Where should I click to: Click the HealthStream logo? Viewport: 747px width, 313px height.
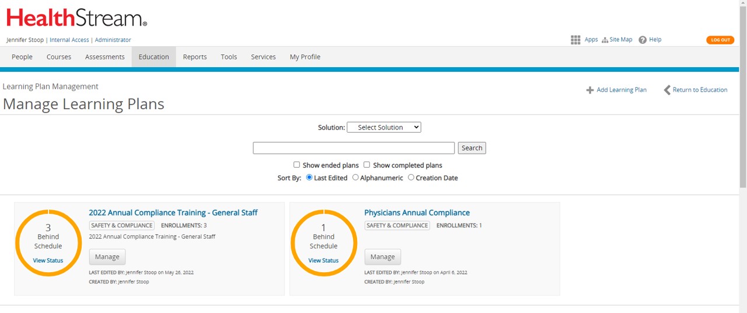click(76, 18)
